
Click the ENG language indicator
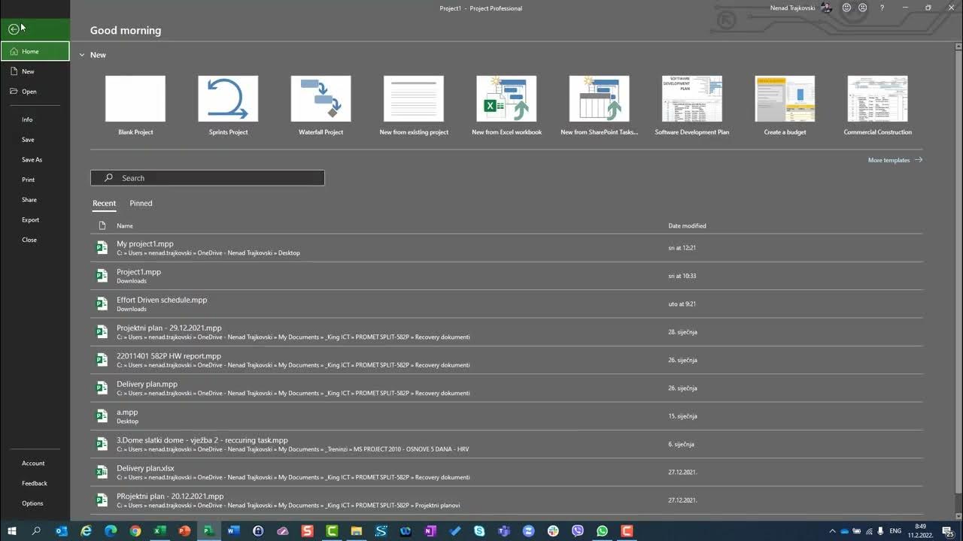895,530
